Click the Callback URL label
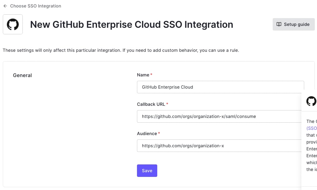317x190 pixels. 151,104
